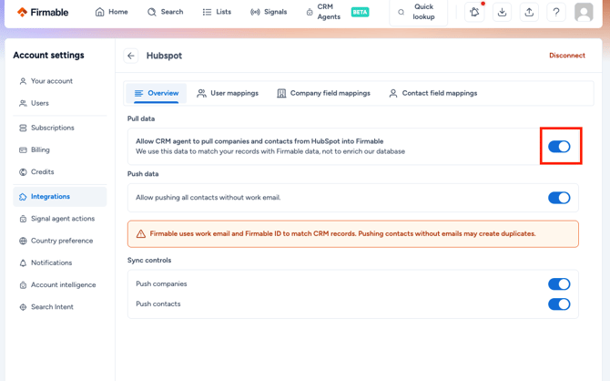The height and width of the screenshot is (381, 610).
Task: Click the Country preference globe icon
Action: click(23, 241)
